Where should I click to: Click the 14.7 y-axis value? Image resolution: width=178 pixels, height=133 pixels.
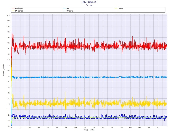coord(9,48)
